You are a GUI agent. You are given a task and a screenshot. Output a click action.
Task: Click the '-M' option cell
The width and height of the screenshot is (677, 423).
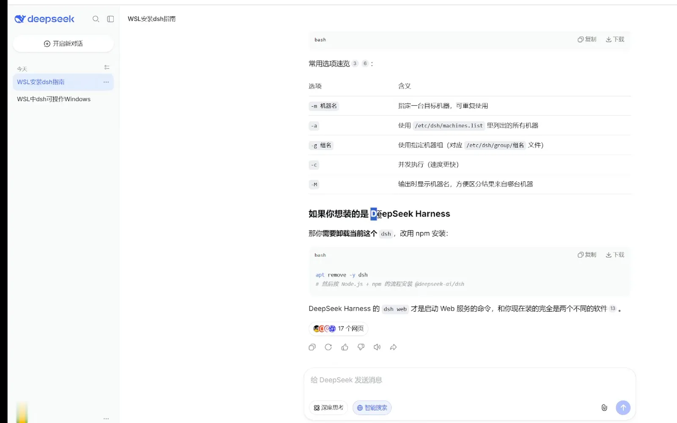314,184
